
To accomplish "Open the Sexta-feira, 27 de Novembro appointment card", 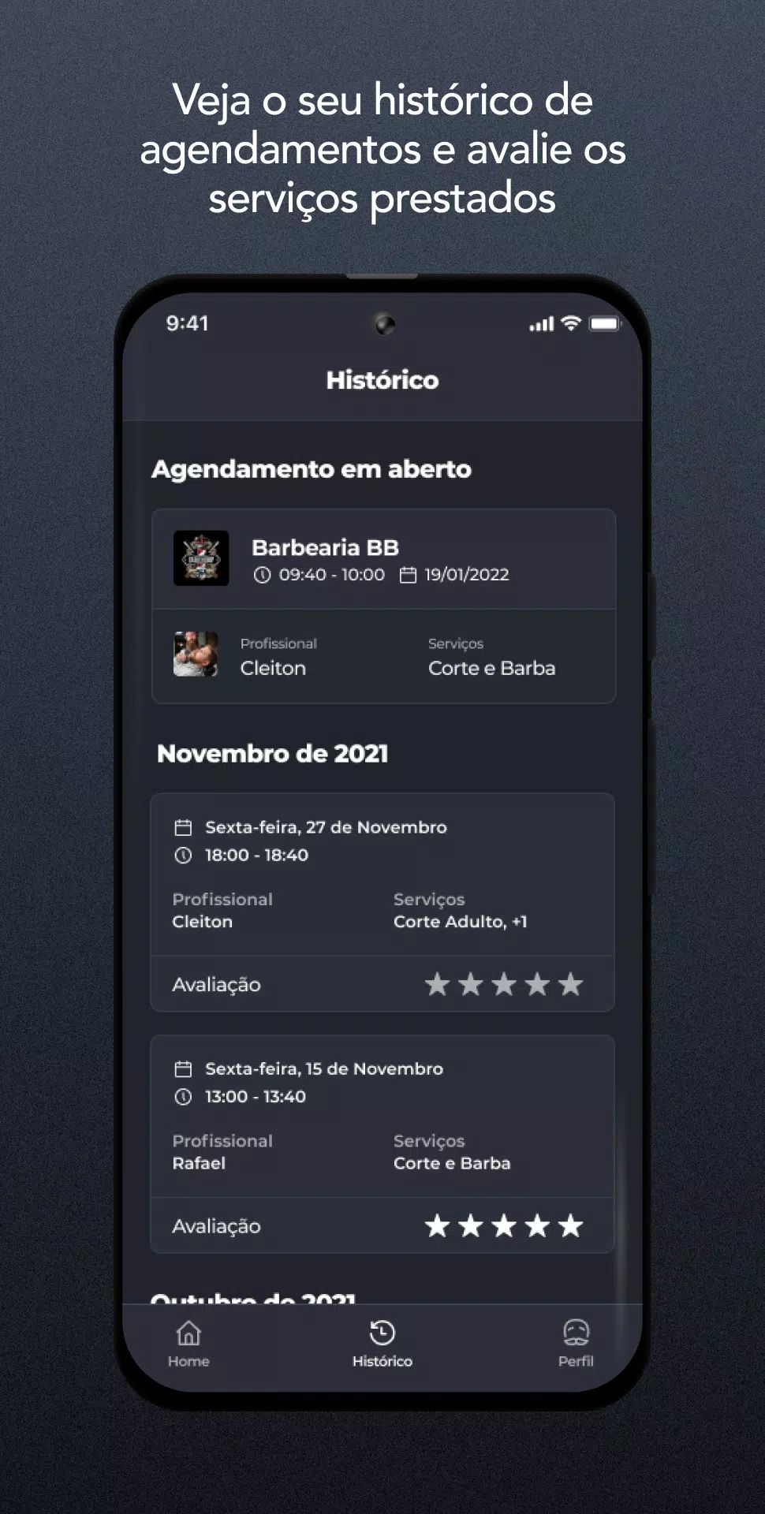I will click(x=382, y=902).
